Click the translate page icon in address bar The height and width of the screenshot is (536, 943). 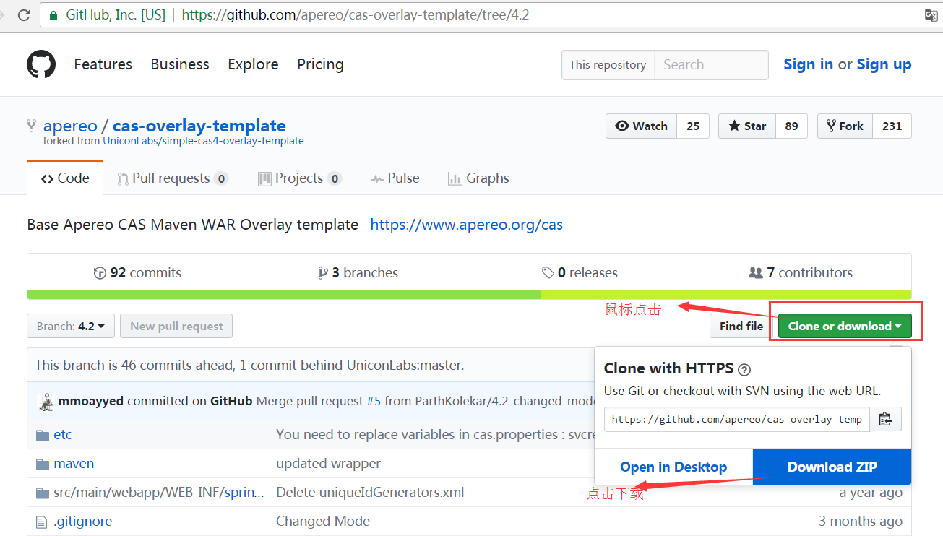coord(932,14)
